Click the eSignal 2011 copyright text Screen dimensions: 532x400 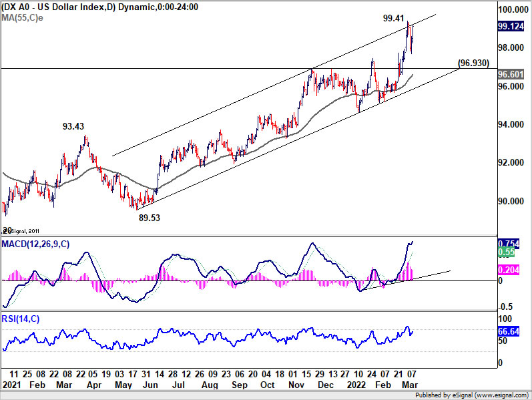pos(21,231)
